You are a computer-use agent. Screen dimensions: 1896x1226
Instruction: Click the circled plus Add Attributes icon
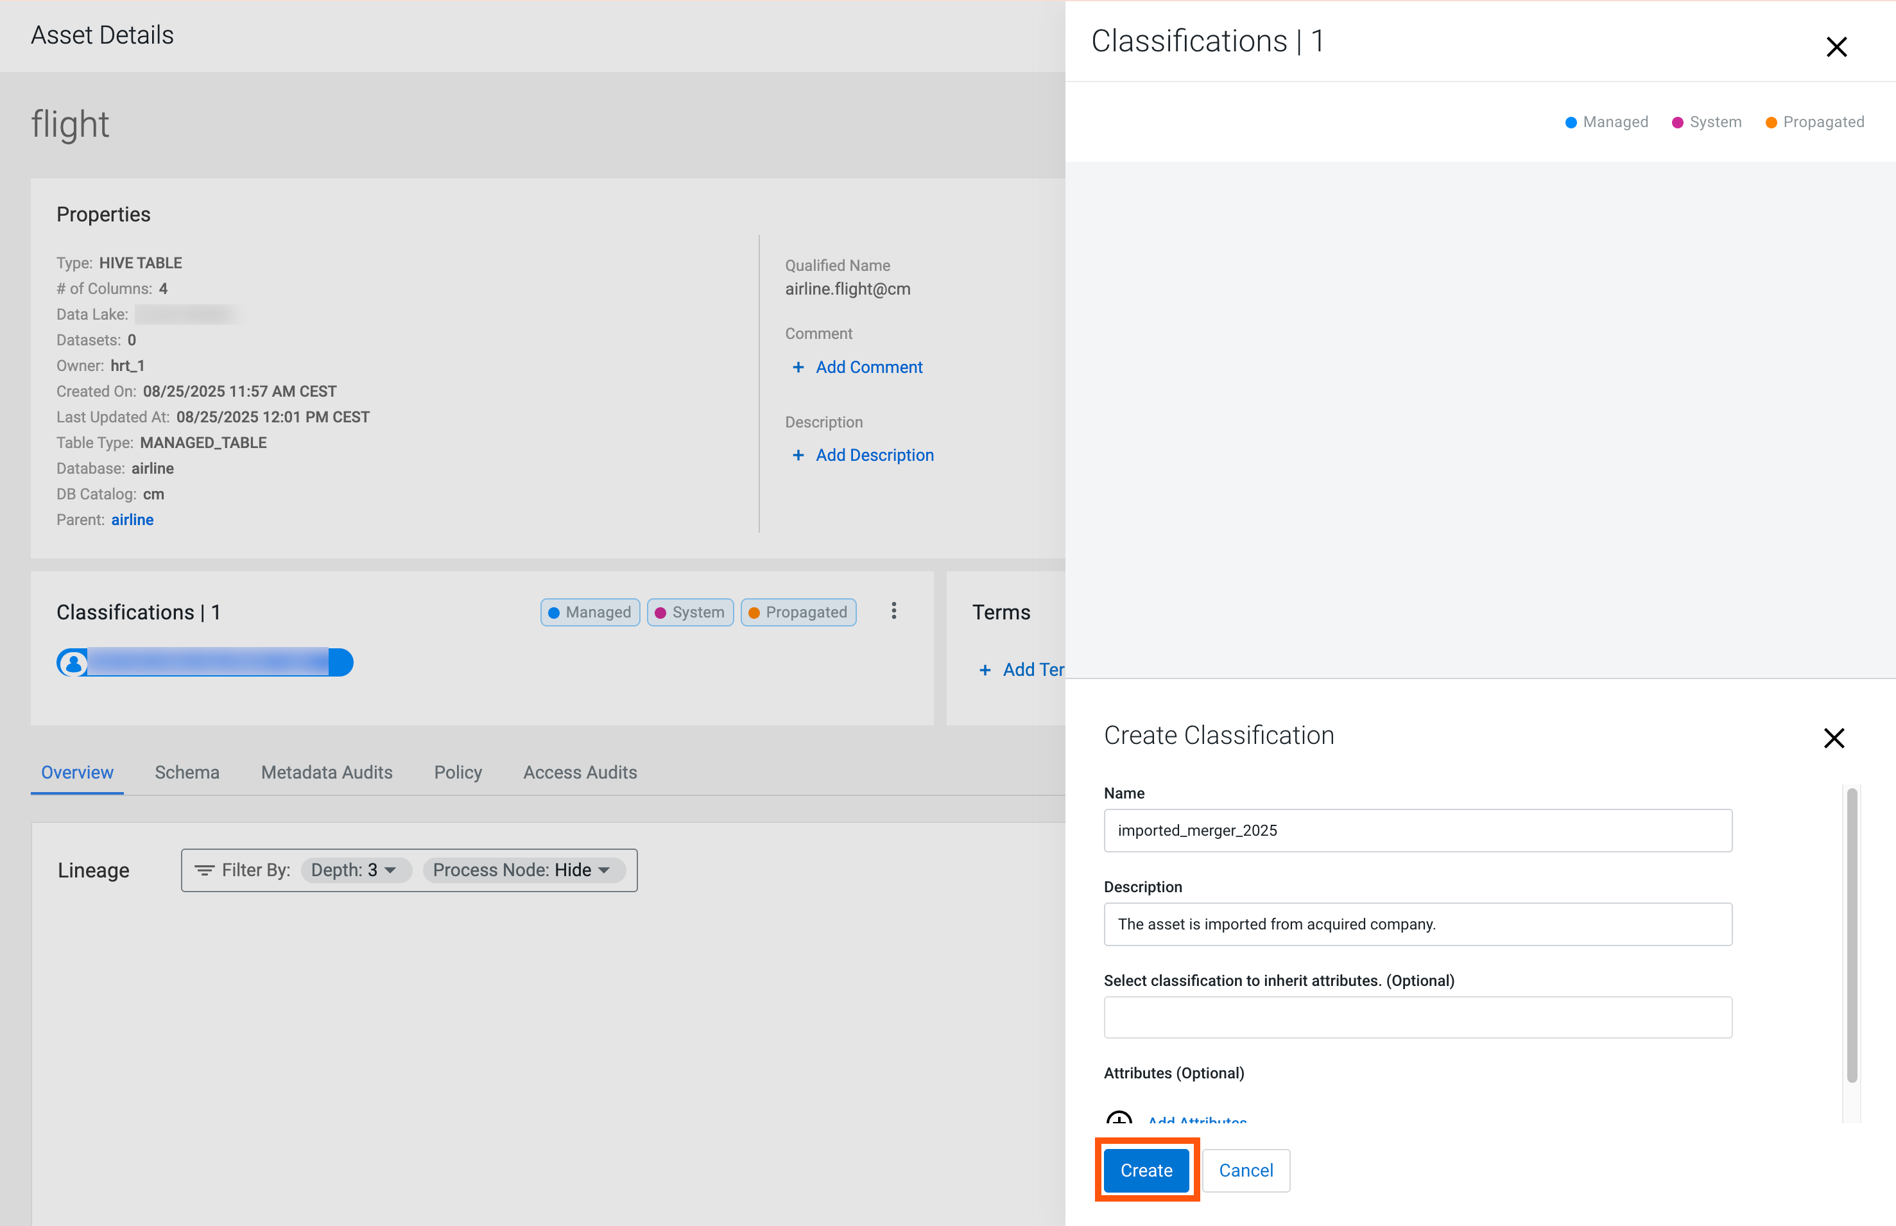point(1119,1119)
